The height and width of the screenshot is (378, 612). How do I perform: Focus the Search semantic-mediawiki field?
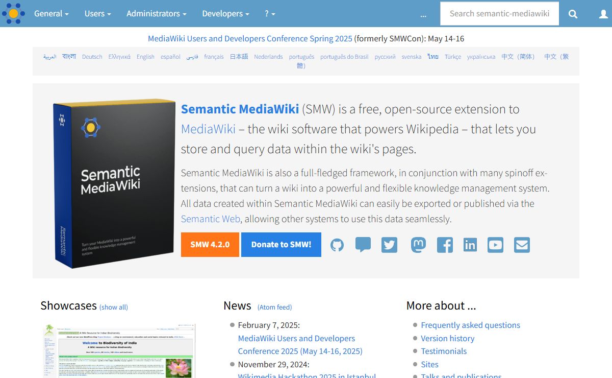coord(499,14)
